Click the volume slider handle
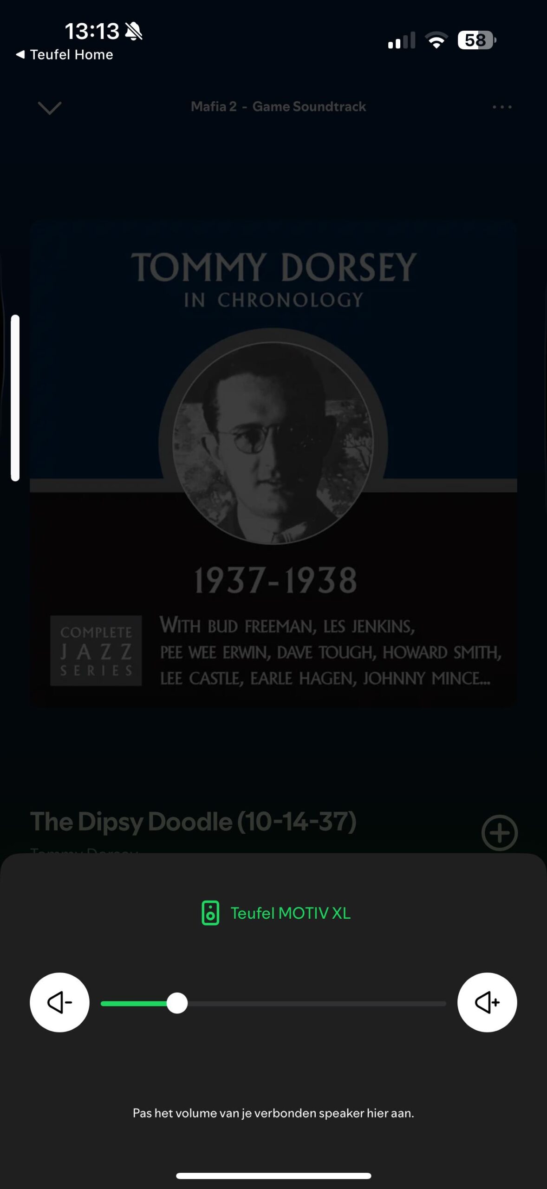 click(x=177, y=1003)
